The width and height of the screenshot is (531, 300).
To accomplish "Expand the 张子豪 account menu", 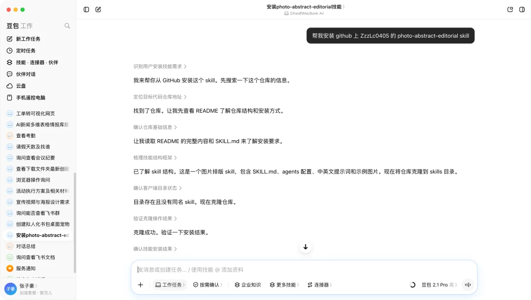I will (29, 286).
